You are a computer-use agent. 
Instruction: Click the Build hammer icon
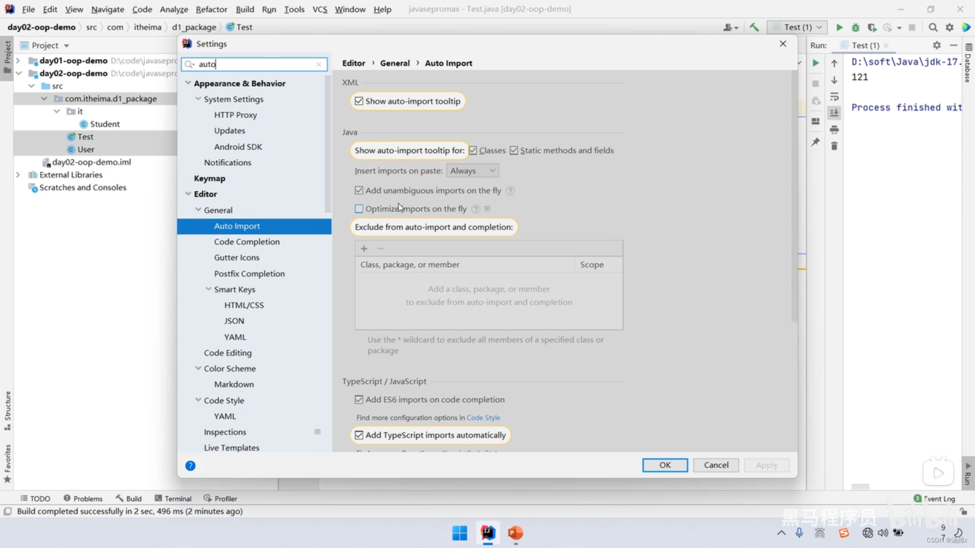(x=754, y=27)
